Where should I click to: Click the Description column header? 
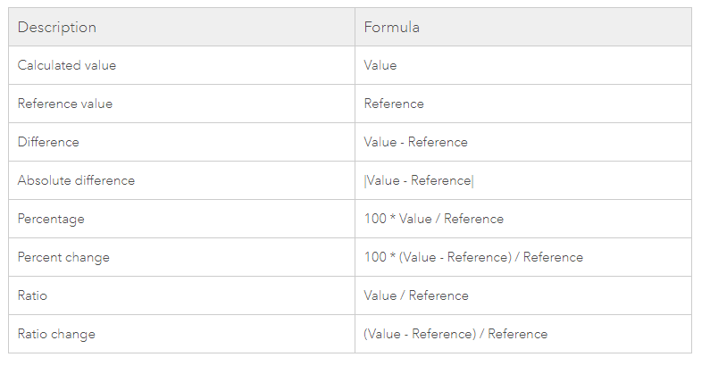[x=57, y=28]
